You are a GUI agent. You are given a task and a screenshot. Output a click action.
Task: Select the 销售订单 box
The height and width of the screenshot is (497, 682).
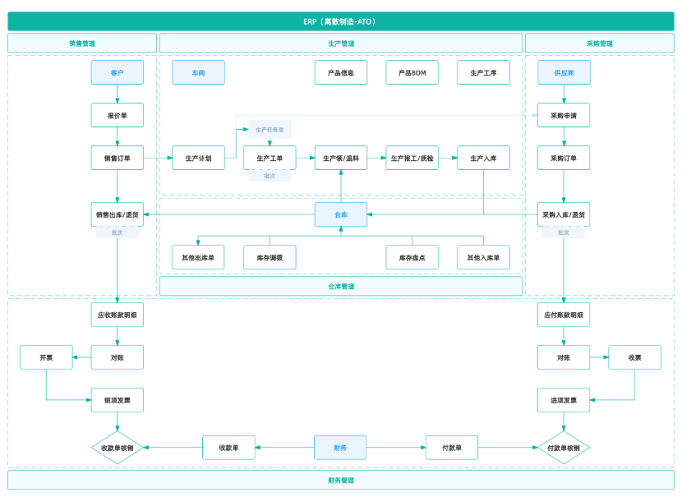click(x=117, y=158)
